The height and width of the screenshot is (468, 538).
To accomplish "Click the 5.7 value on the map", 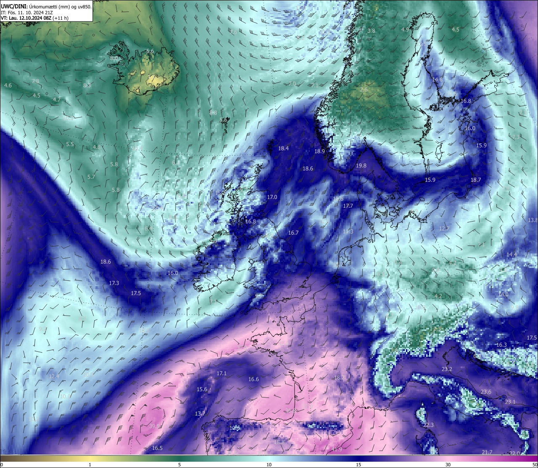I will (91, 177).
